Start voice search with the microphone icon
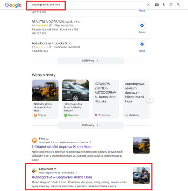The height and width of the screenshot is (191, 188). (164, 5)
